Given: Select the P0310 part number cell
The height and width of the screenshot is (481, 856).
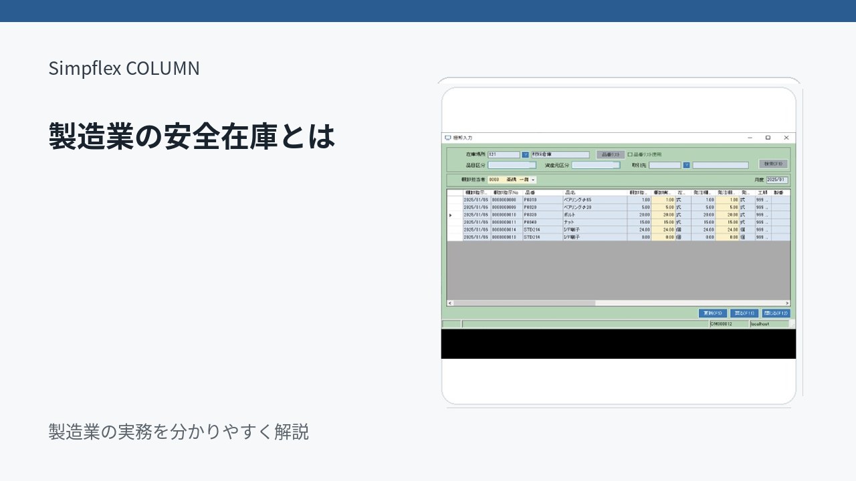Looking at the screenshot, I should coord(542,200).
